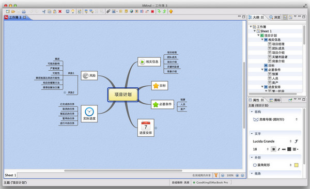Click GoodKing的MacBook Pro status item
The width and height of the screenshot is (310, 189).
[x=211, y=182]
